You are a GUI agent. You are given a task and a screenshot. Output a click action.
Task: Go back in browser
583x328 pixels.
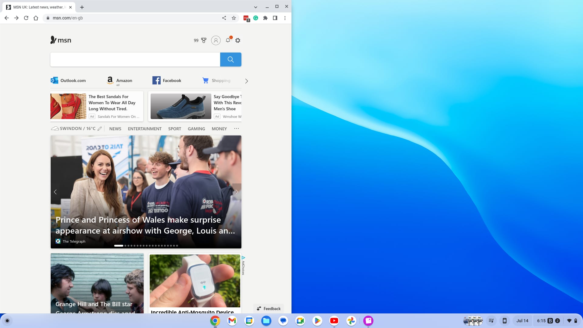tap(7, 18)
